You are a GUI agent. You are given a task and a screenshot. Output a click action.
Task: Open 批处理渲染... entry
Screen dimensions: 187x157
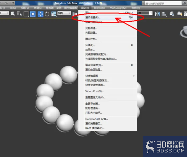click(x=108, y=108)
